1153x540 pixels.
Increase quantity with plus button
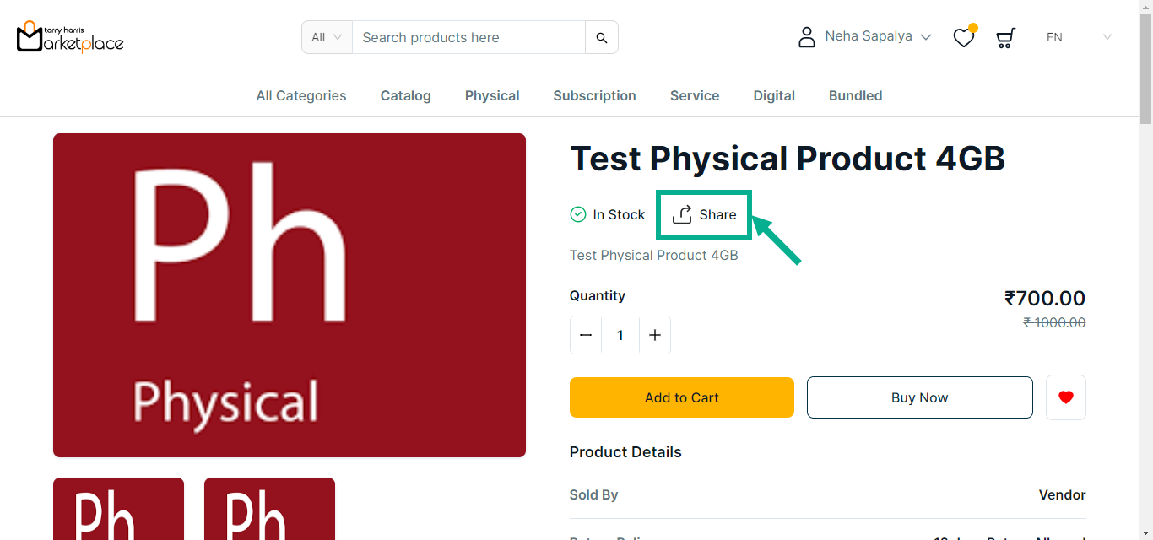654,335
